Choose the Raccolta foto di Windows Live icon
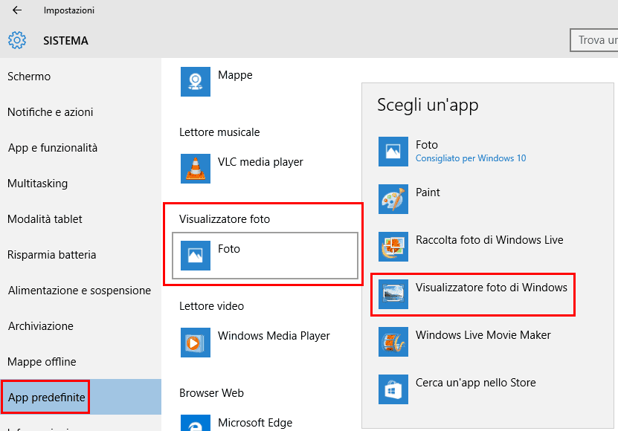The width and height of the screenshot is (618, 431). pos(393,247)
